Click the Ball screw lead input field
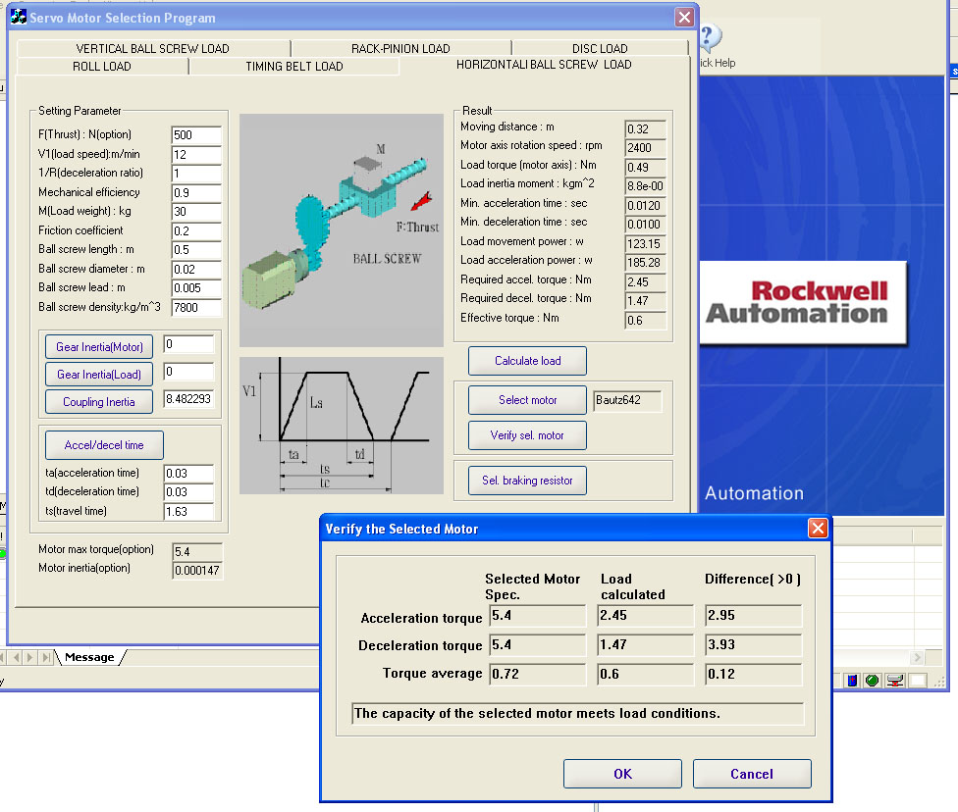This screenshot has width=958, height=812. [x=196, y=288]
